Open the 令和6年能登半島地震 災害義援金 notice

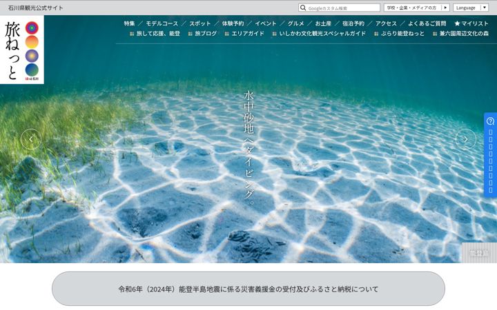(248, 289)
